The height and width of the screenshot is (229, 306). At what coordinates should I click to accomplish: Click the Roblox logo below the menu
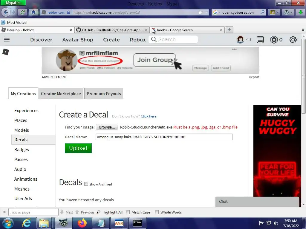6,52
